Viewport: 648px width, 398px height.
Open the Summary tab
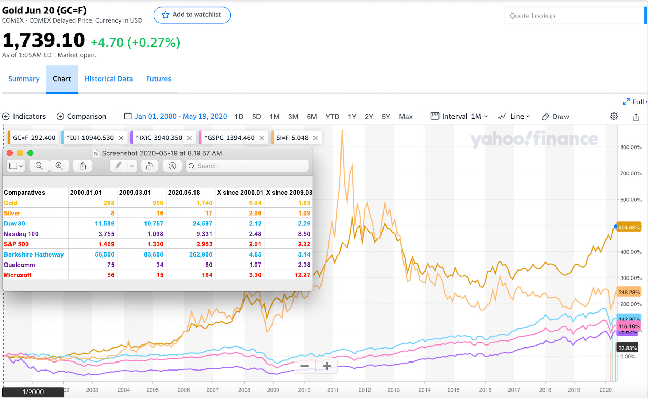tap(24, 79)
